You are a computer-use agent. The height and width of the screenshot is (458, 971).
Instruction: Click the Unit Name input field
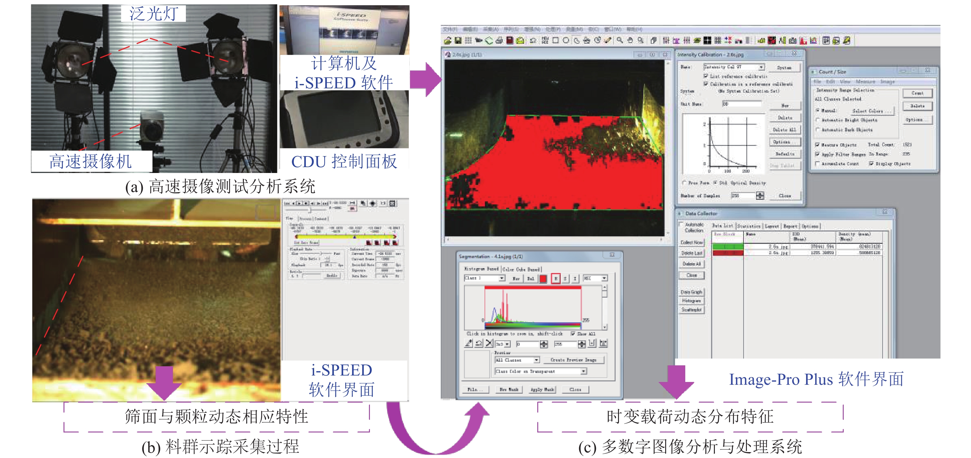[742, 104]
